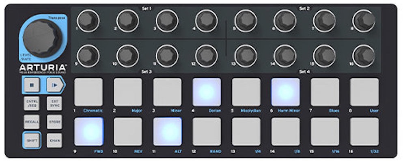This screenshot has width=403, height=161.
Task: Tap pad 1 Chromatic
Action: (x=88, y=92)
